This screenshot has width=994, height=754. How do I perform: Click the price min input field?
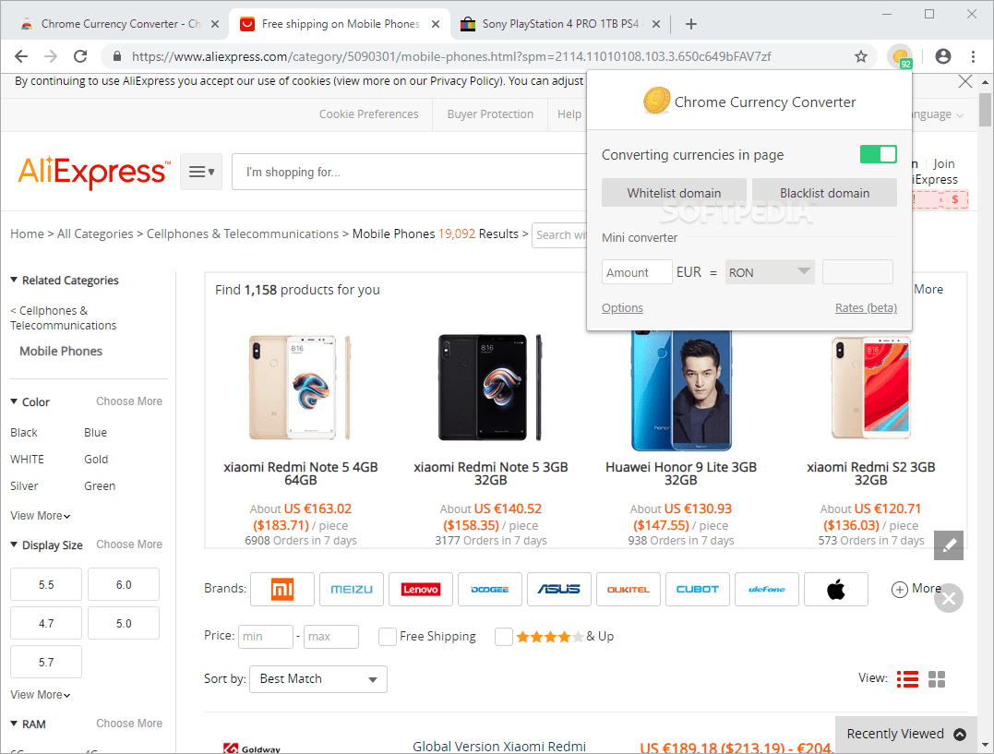click(x=266, y=637)
